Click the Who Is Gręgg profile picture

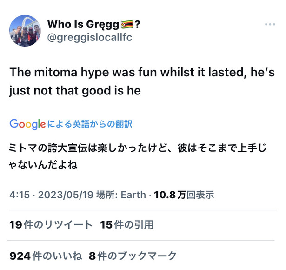click(25, 31)
